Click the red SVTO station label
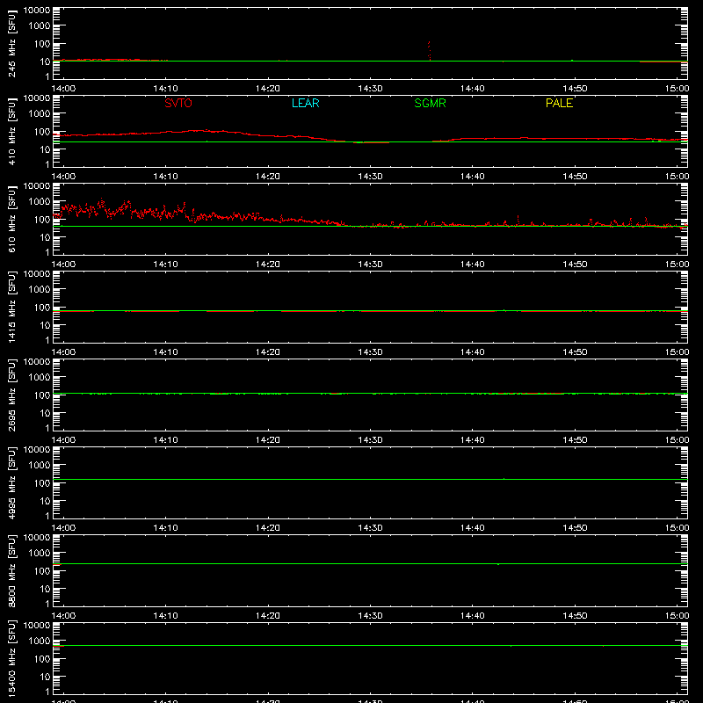The height and width of the screenshot is (703, 703). pyautogui.click(x=178, y=103)
